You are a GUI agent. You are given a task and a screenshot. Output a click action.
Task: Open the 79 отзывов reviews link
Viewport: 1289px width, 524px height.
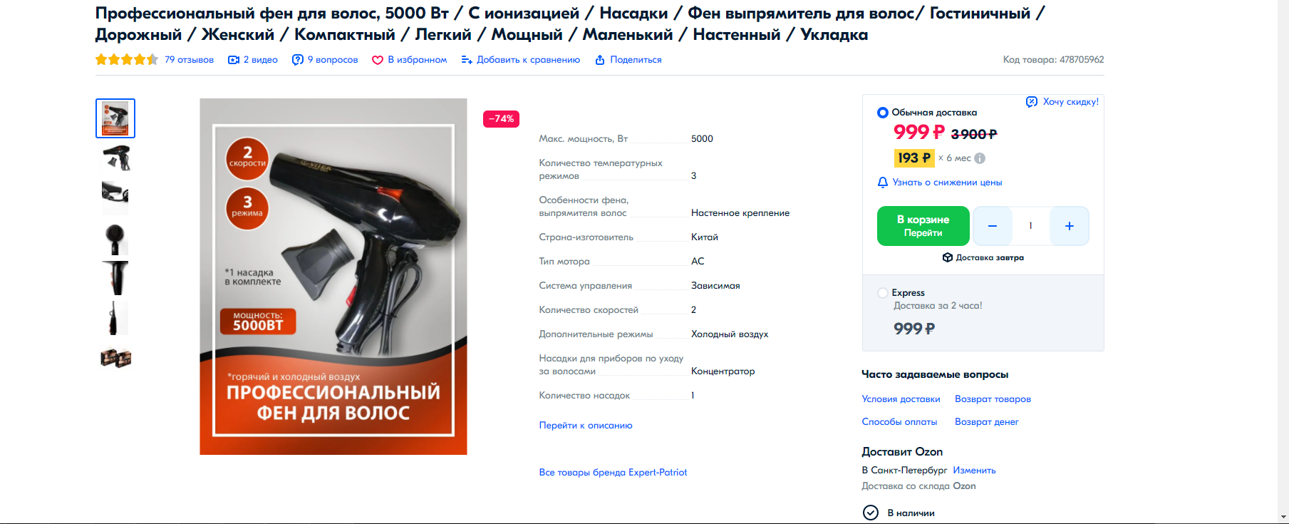(189, 60)
